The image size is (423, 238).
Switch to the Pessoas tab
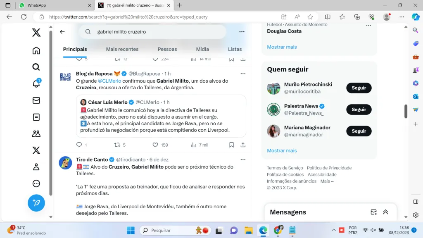[x=167, y=49]
